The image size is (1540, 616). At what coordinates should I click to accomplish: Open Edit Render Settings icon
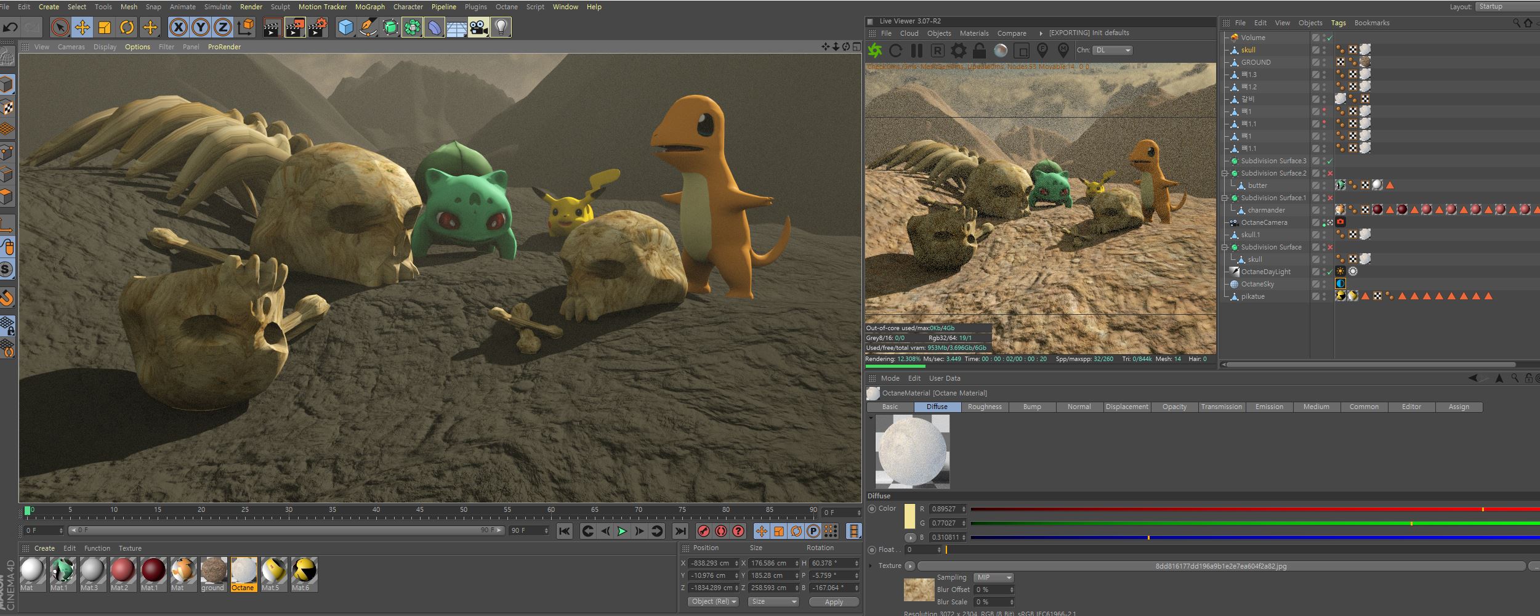tap(317, 27)
